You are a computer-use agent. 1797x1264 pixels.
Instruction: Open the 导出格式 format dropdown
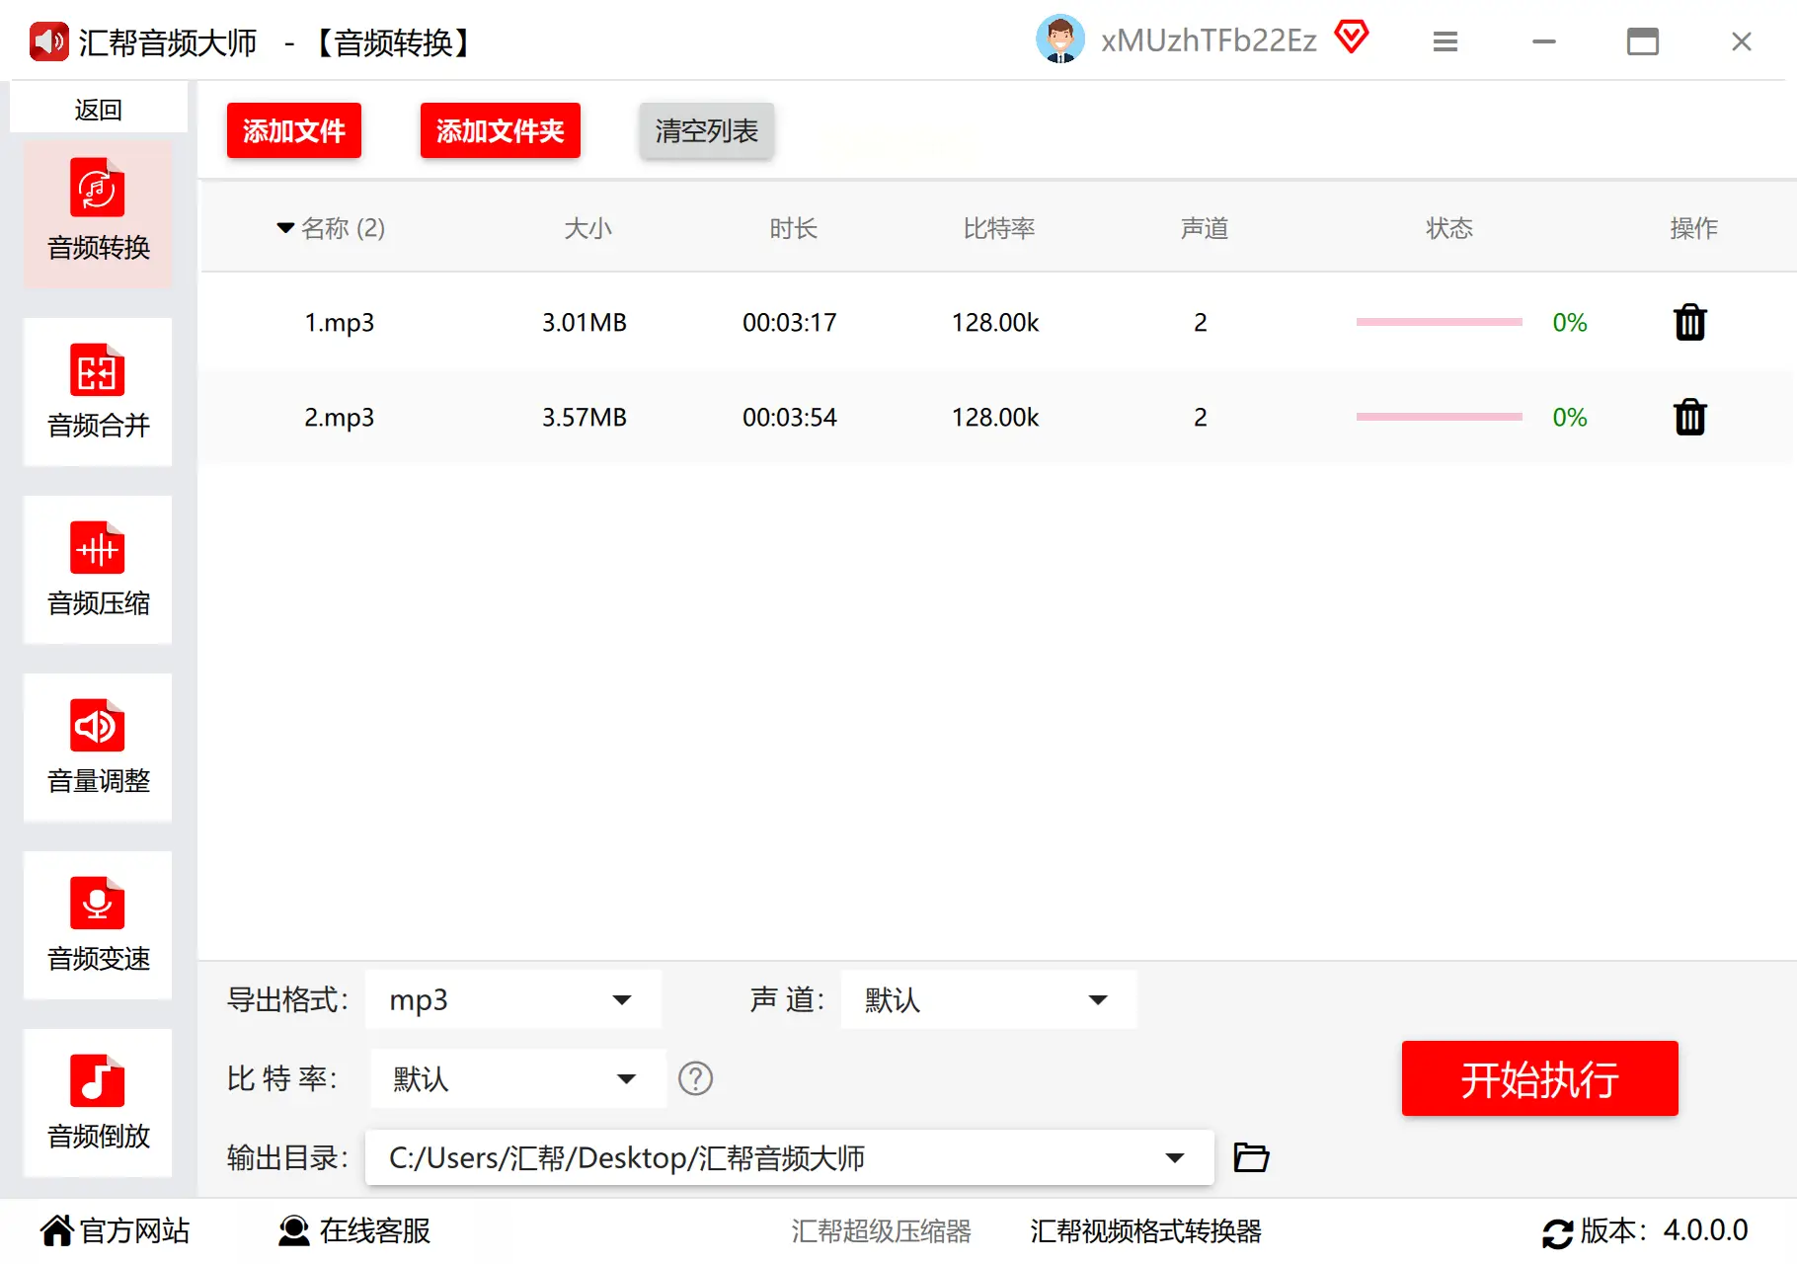point(513,999)
